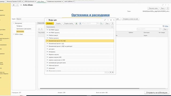Select the ProfiLine (рознич) row
The image size is (171, 96).
80,38
